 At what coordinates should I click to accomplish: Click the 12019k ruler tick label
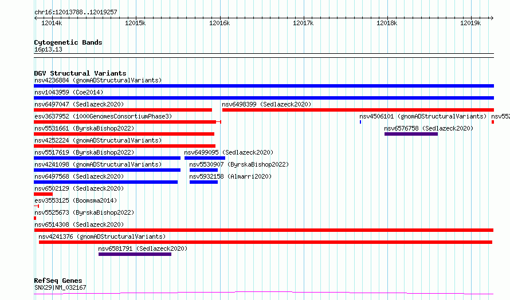click(x=470, y=23)
